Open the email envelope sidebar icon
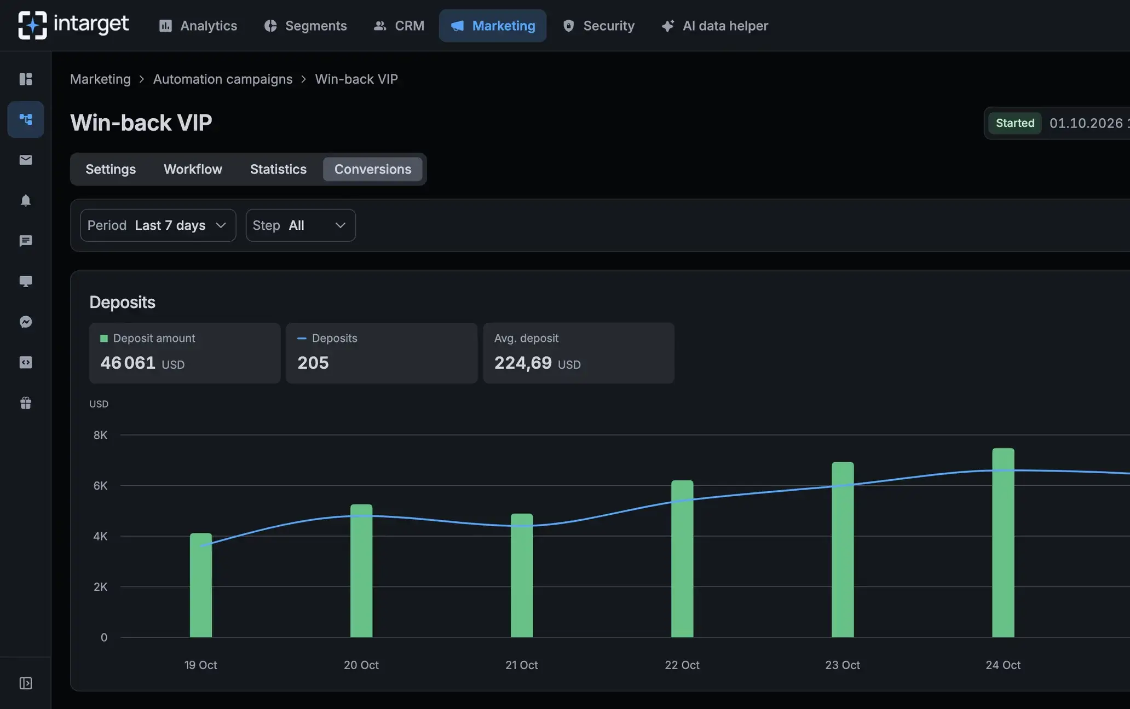 [26, 160]
